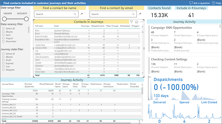Click the magnifier in email search box
222x124 pixels.
pos(133,14)
